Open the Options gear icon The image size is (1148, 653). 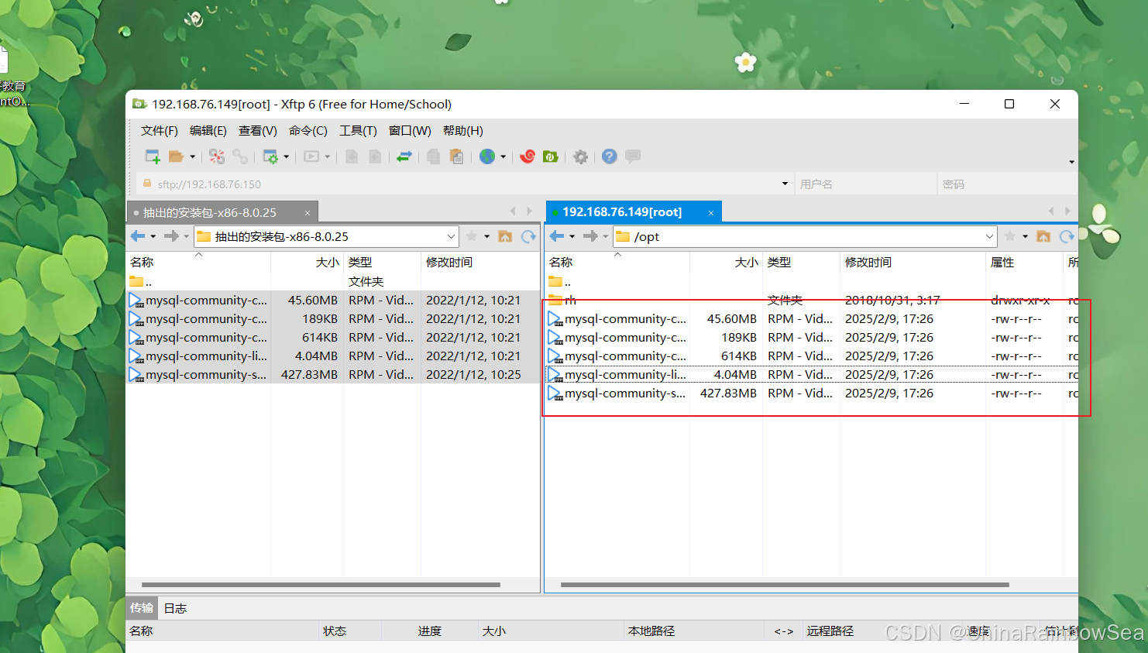tap(580, 156)
